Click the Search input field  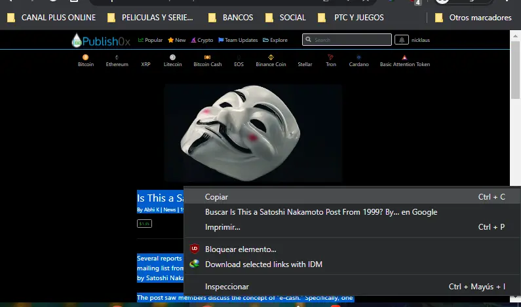tap(347, 40)
